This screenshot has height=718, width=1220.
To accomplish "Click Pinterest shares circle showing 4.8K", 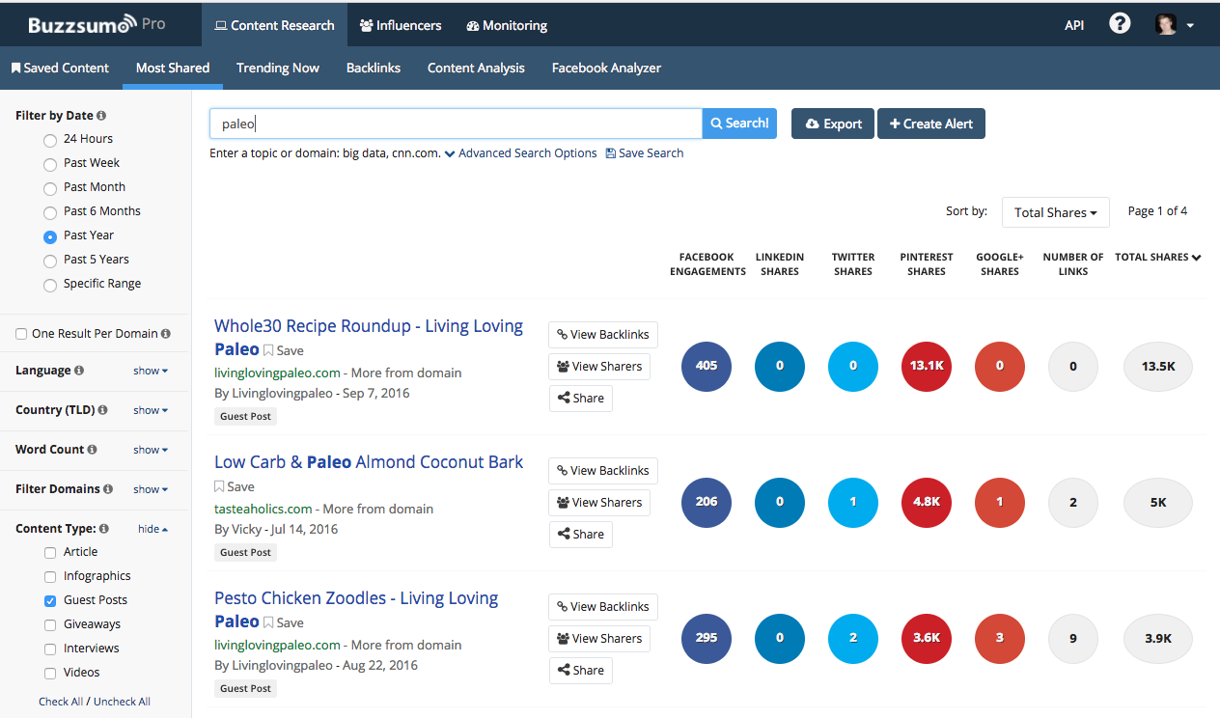I will click(927, 502).
